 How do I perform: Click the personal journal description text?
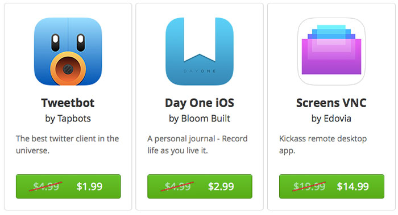(x=197, y=144)
